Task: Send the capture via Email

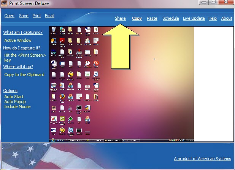Action: coord(49,16)
